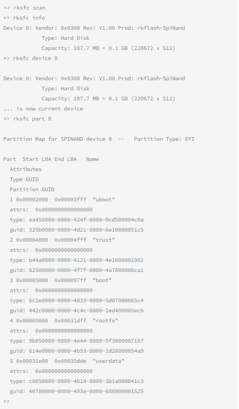Click the final empty '=>' prompt
Screen dimensions: 239x409
point(6,402)
